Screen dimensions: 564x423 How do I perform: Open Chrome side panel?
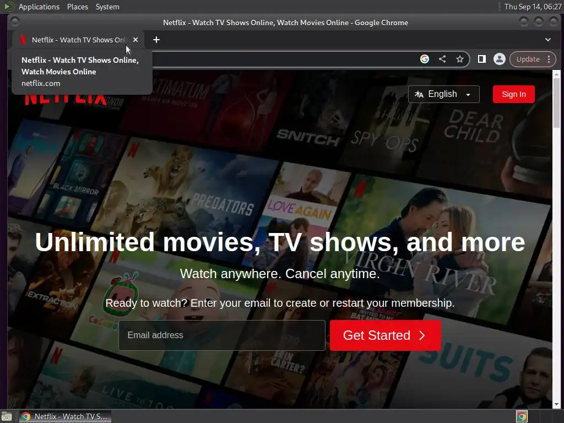click(x=481, y=59)
